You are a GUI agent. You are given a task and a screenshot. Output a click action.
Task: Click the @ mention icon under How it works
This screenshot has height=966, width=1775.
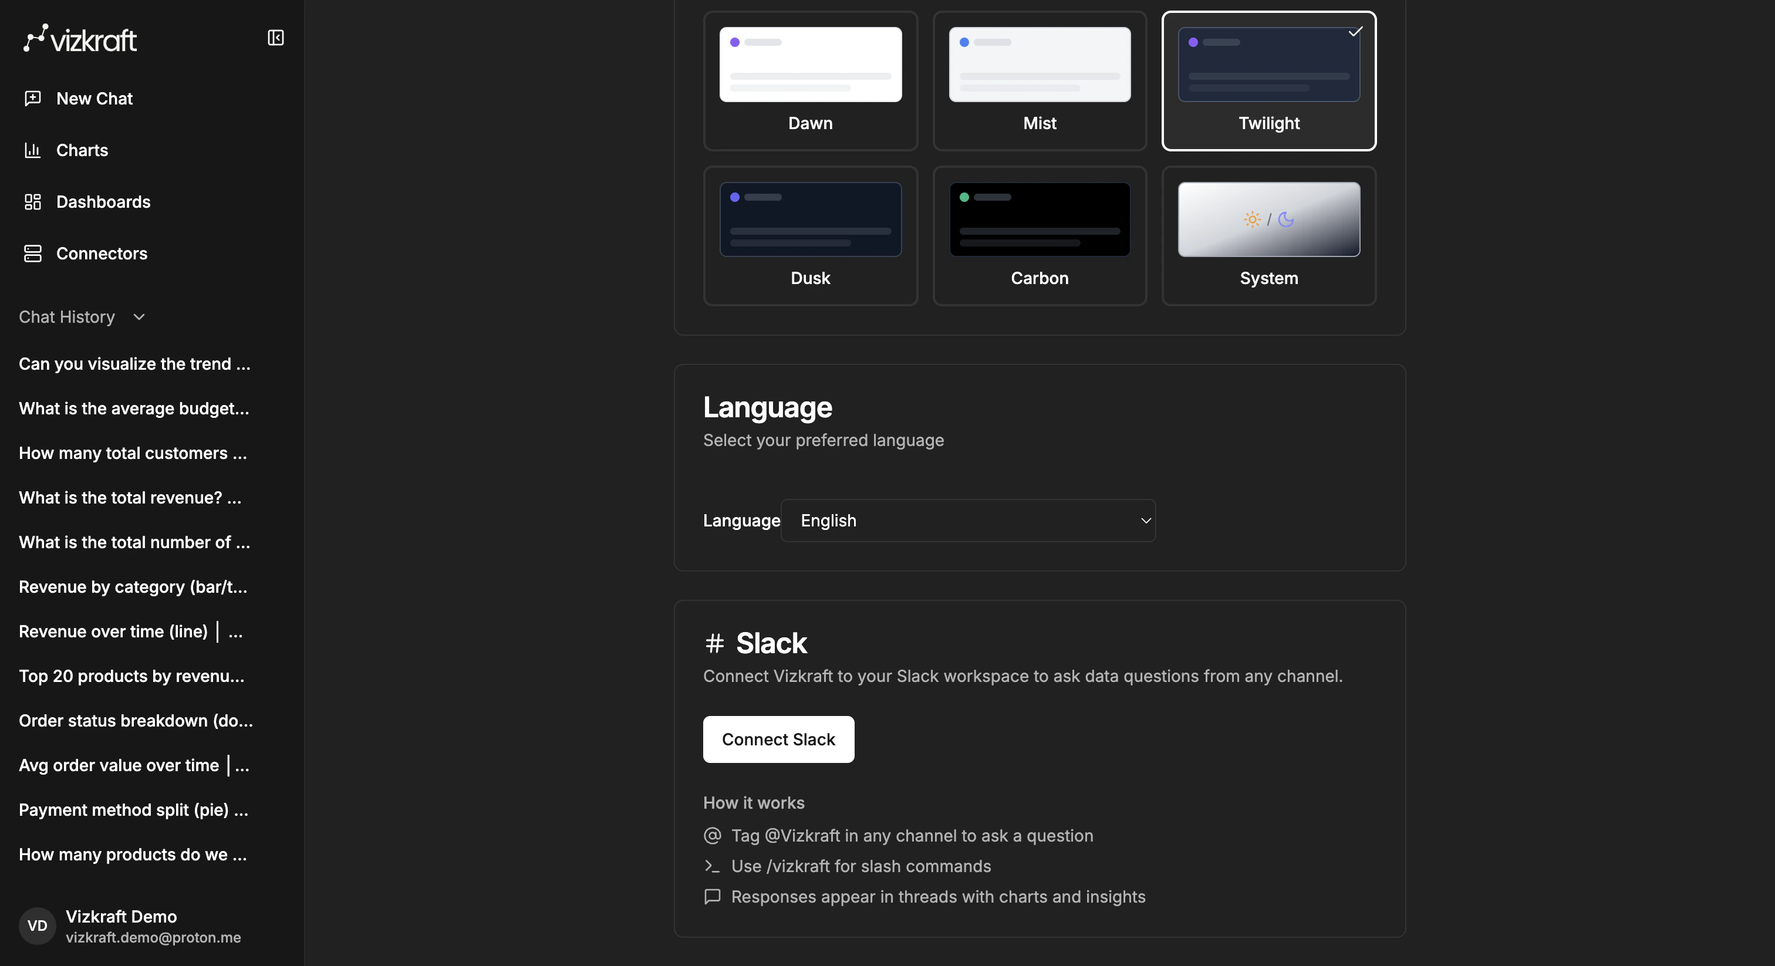tap(713, 836)
